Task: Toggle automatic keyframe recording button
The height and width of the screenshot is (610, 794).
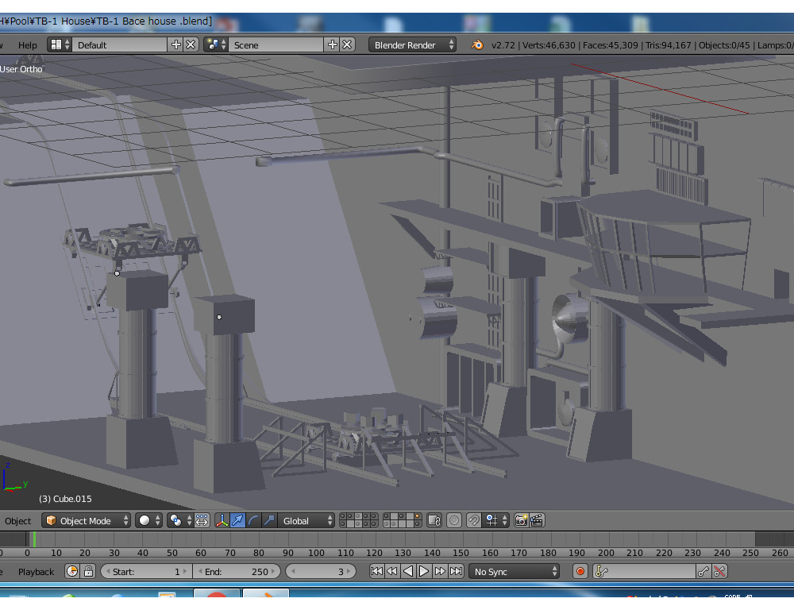Action: coord(580,571)
